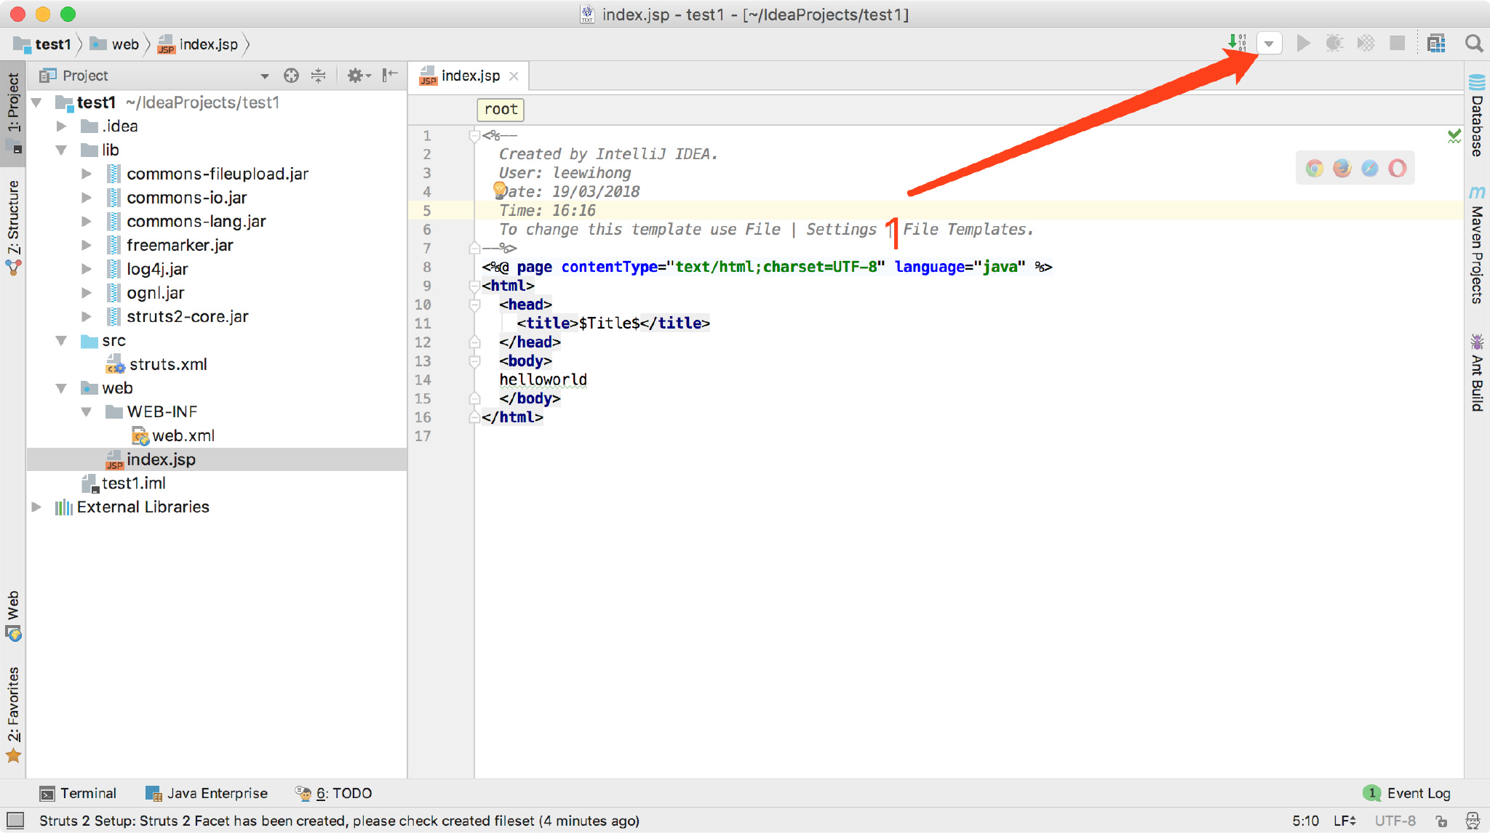
Task: Click the Run button in the toolbar
Action: click(x=1303, y=44)
